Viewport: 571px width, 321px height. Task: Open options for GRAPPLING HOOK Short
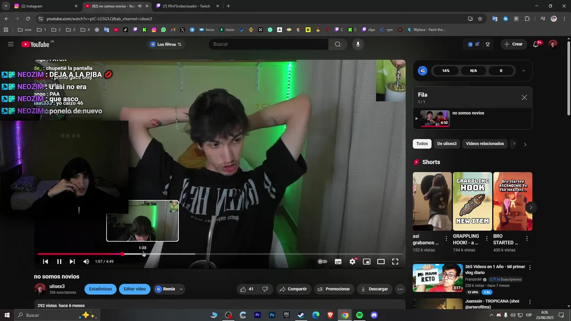pos(487,239)
